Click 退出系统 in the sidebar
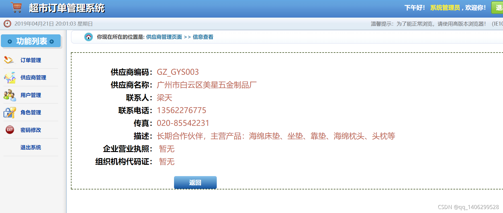The width and height of the screenshot is (503, 213). coord(30,147)
